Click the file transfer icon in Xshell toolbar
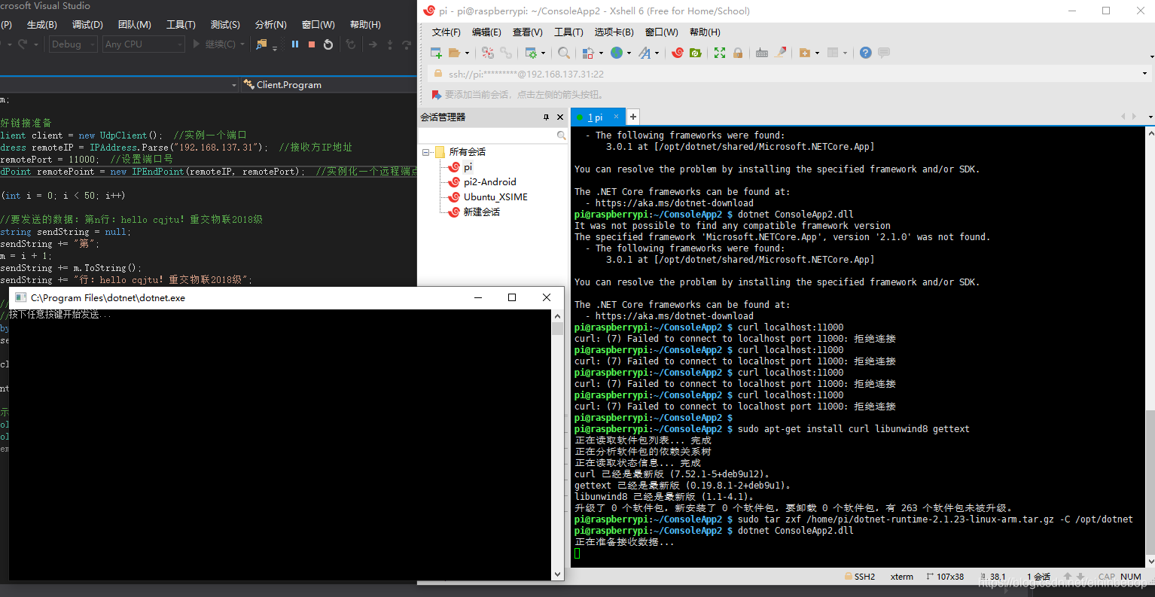Viewport: 1155px width, 597px height. (589, 53)
